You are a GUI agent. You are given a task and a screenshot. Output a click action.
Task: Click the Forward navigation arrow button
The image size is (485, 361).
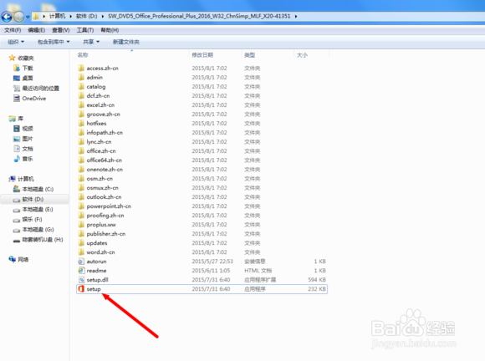click(19, 17)
